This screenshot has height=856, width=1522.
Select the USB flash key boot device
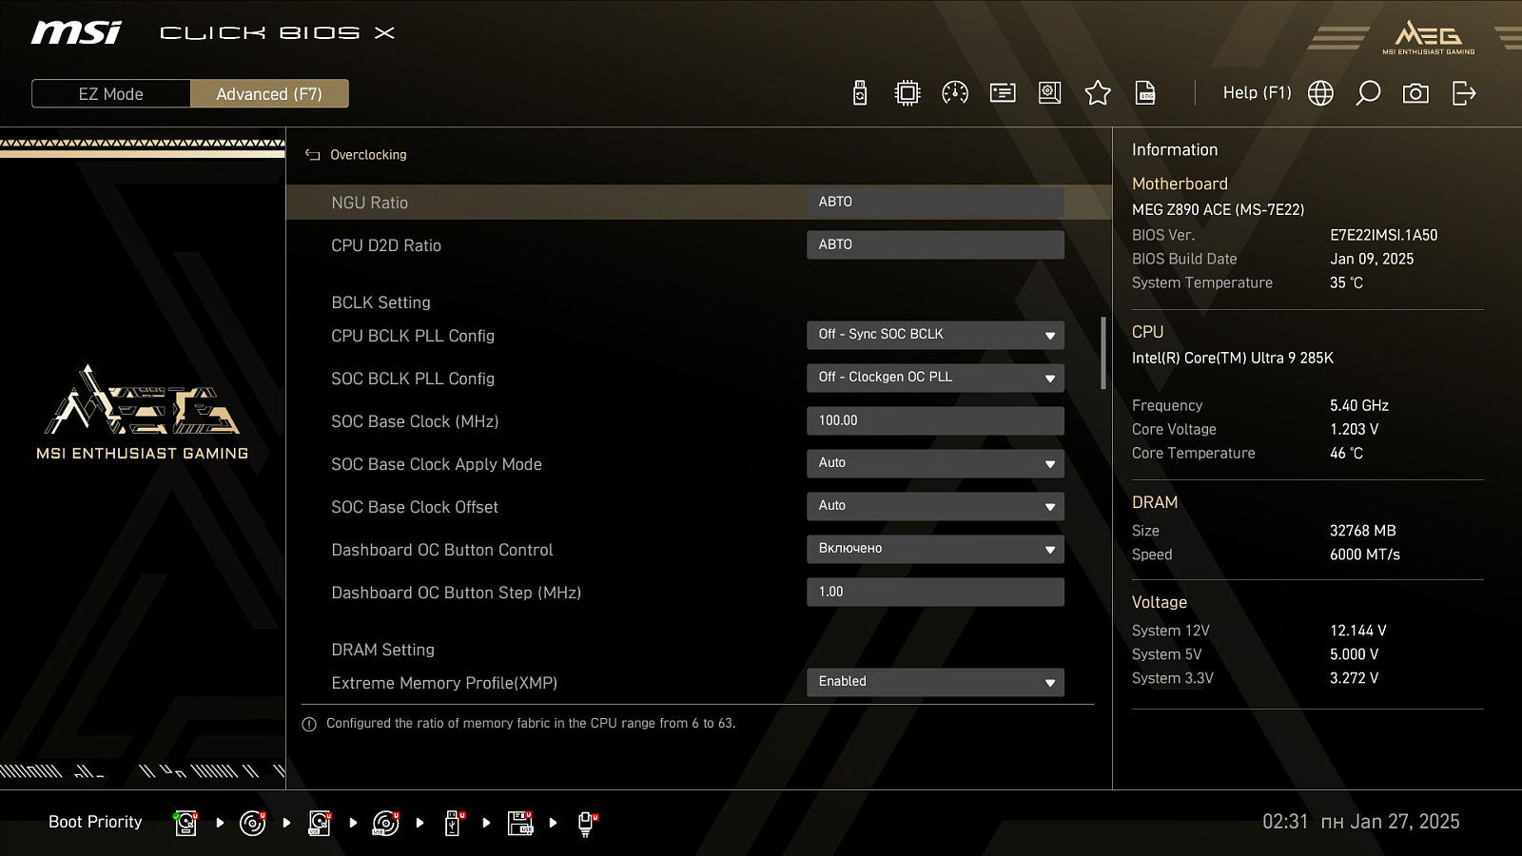point(454,823)
